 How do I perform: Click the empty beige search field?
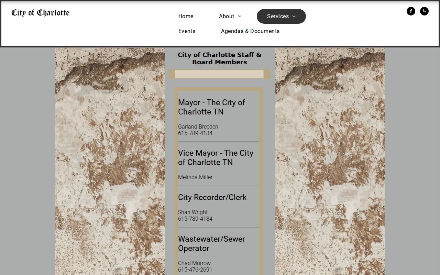pos(219,74)
